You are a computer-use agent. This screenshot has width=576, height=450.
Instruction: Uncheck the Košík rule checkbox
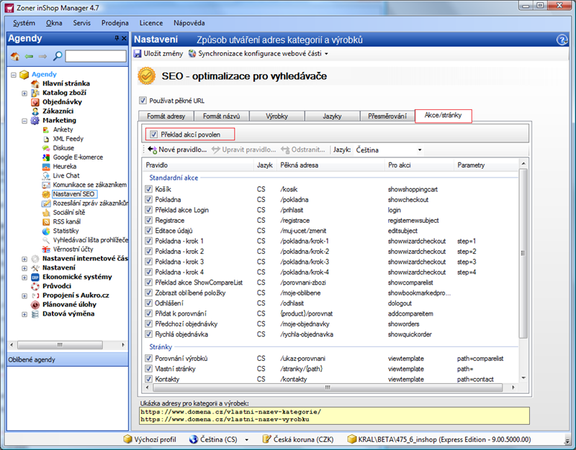pyautogui.click(x=148, y=189)
